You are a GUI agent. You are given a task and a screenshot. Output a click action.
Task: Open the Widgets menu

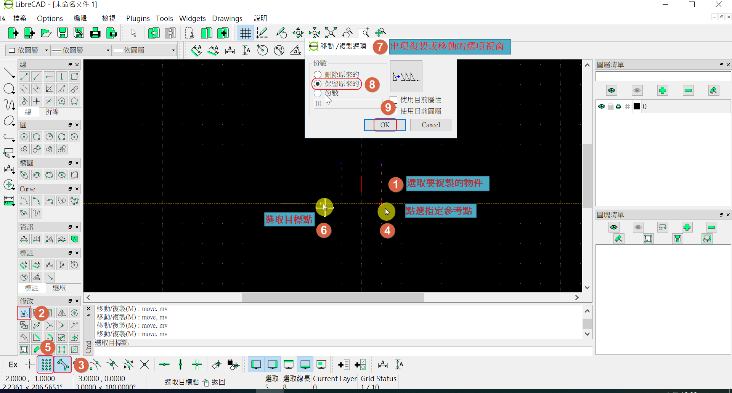click(192, 18)
